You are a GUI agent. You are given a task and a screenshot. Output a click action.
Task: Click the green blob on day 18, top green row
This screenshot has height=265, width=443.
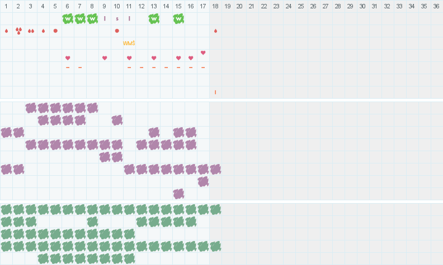[x=215, y=209]
